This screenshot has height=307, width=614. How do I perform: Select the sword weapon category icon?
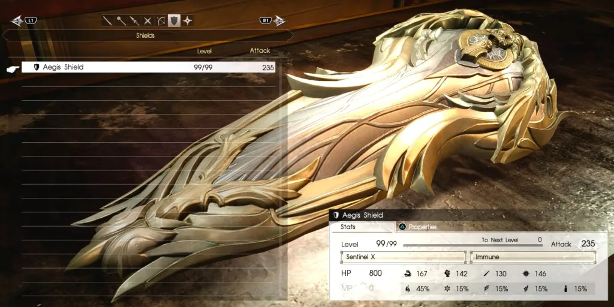108,20
